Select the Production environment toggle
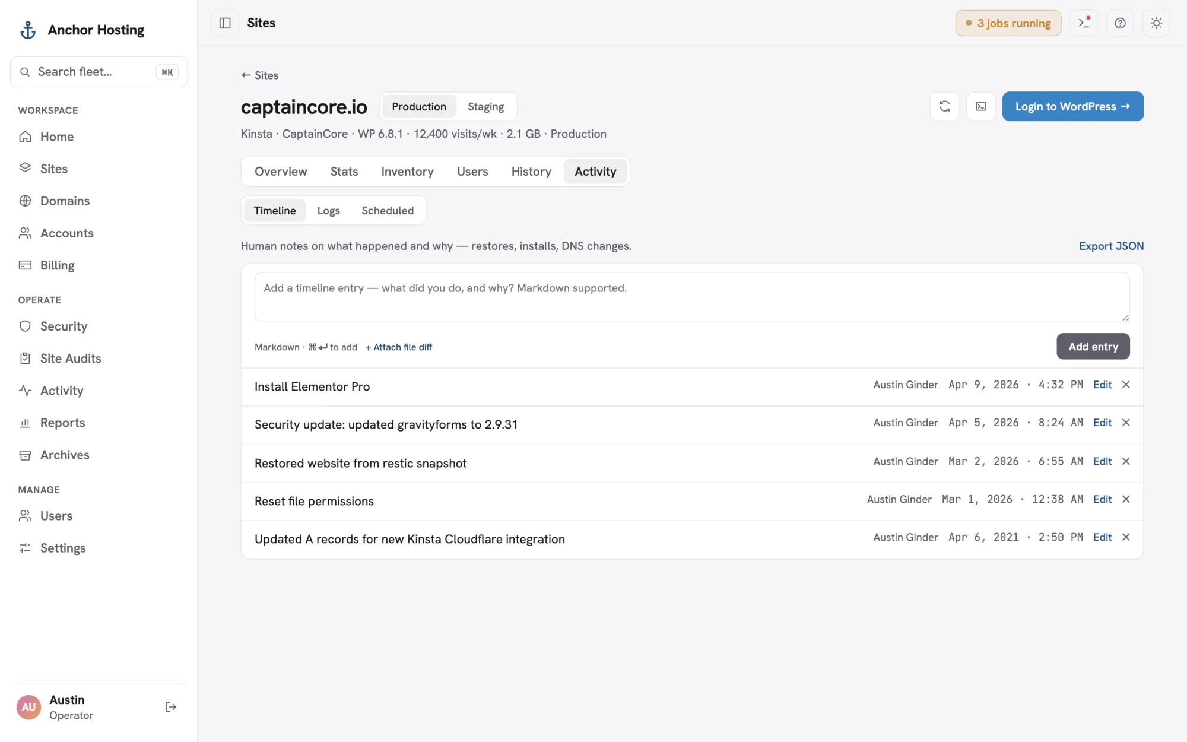The image size is (1187, 742). pos(418,107)
